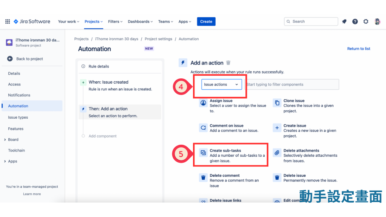Click the lightning icon beside Add an action heading
This screenshot has height=217, width=386.
tap(183, 63)
